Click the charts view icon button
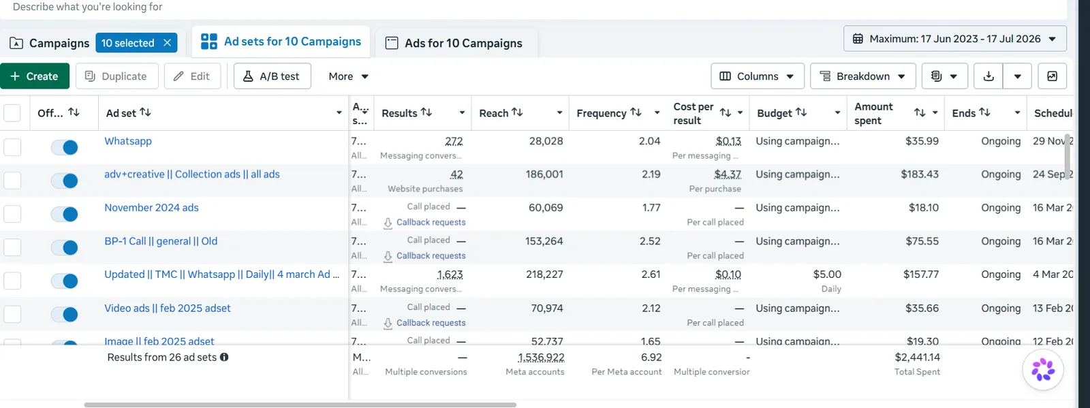 pyautogui.click(x=1052, y=76)
